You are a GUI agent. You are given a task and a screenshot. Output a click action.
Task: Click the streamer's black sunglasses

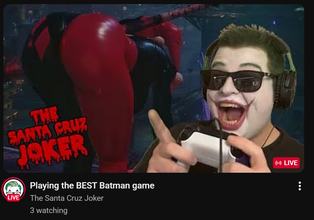[x=236, y=80]
